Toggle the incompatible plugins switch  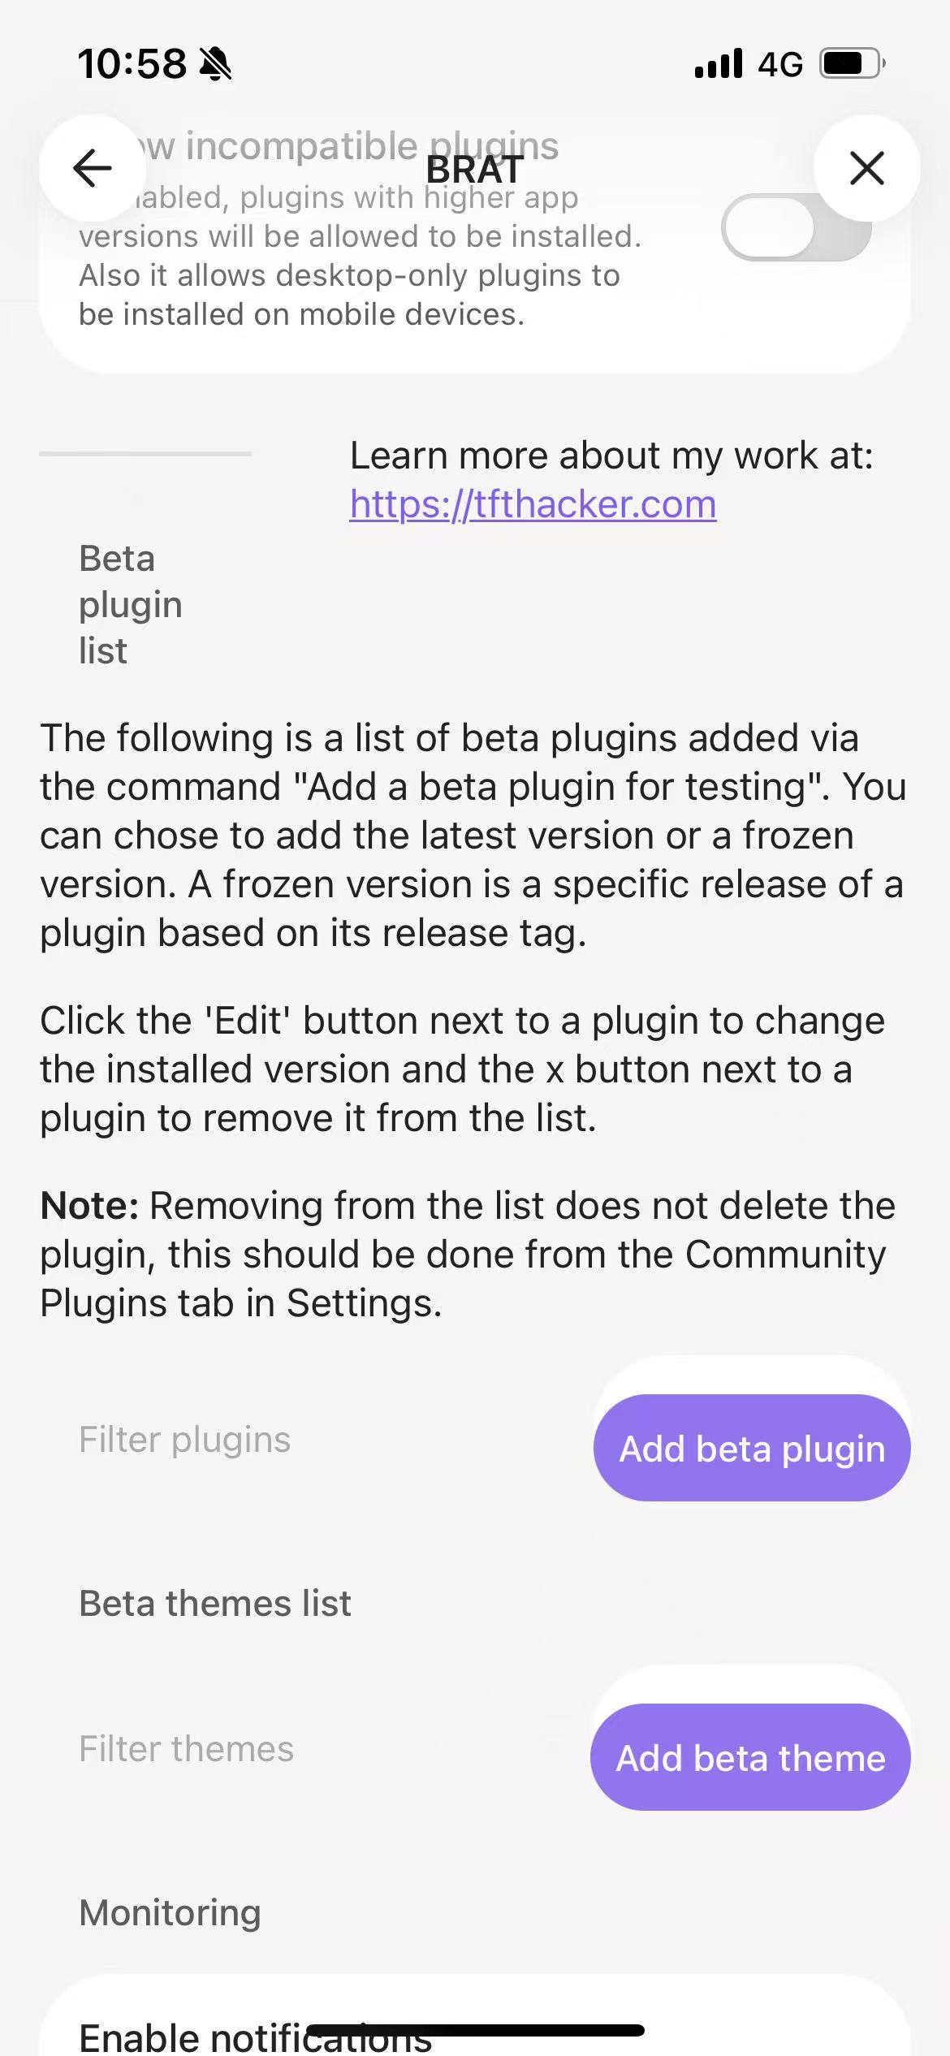coord(797,227)
